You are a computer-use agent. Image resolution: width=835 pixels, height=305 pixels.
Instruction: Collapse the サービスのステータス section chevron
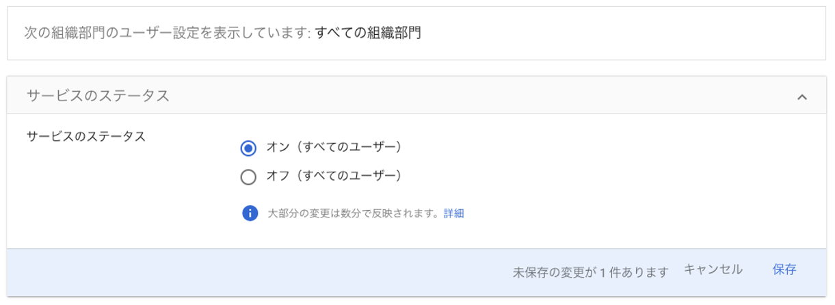802,97
